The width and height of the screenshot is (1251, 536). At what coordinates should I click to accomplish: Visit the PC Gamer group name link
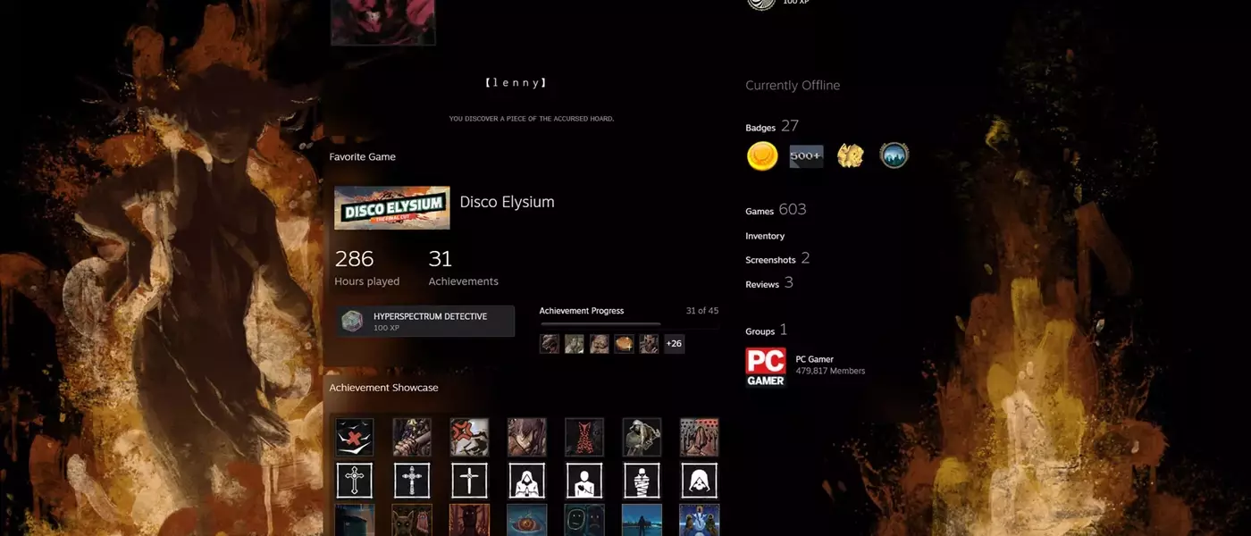pos(815,359)
